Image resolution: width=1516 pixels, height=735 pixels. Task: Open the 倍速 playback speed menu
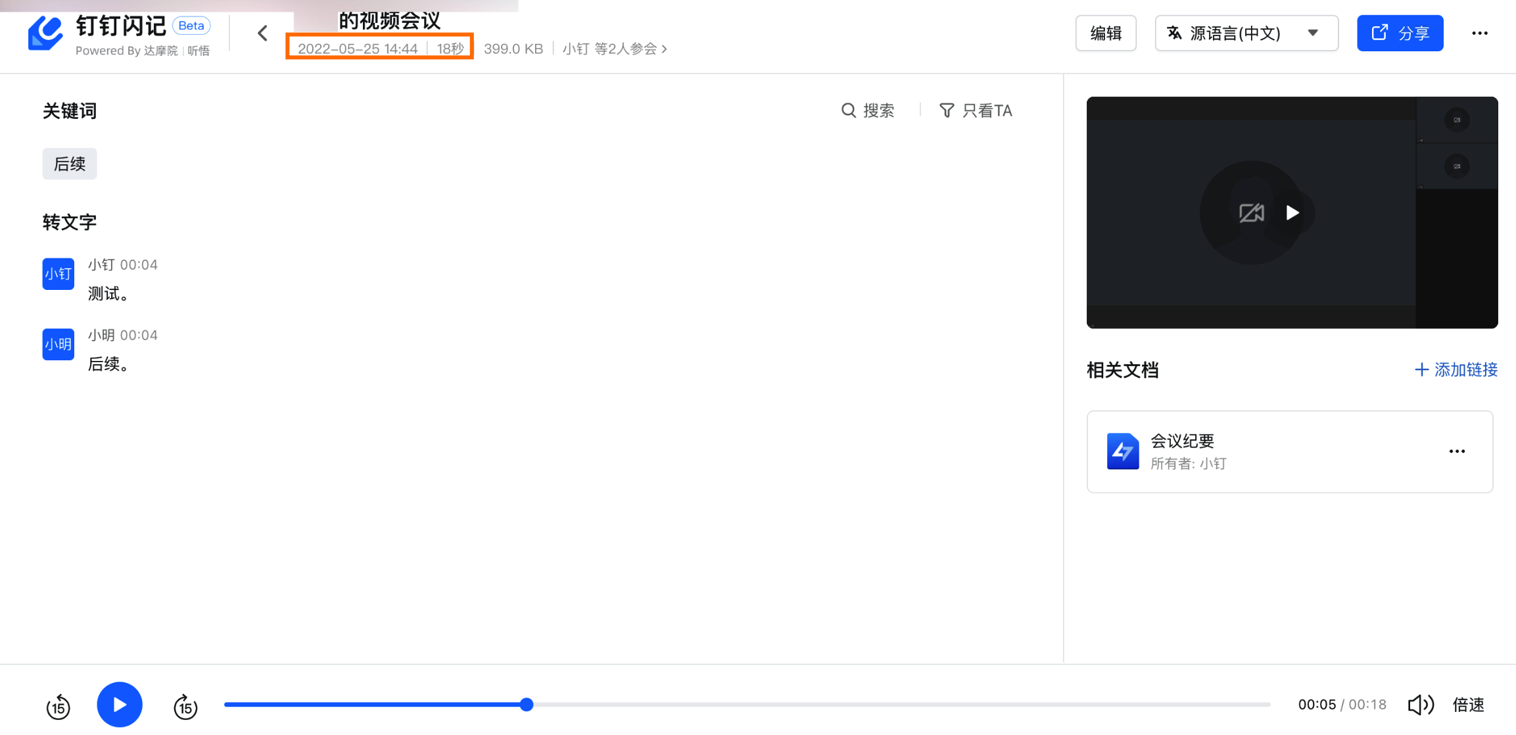1468,705
